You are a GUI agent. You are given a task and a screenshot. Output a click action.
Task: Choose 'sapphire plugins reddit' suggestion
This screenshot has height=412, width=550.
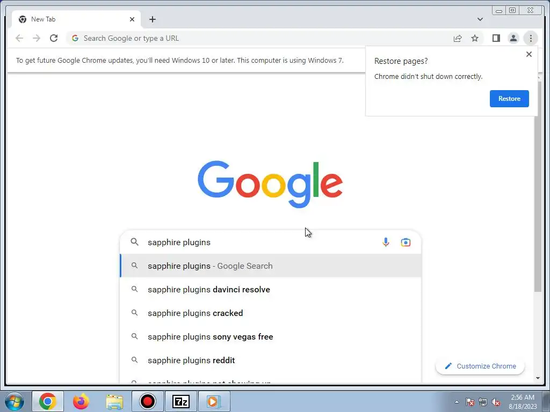coord(271,360)
